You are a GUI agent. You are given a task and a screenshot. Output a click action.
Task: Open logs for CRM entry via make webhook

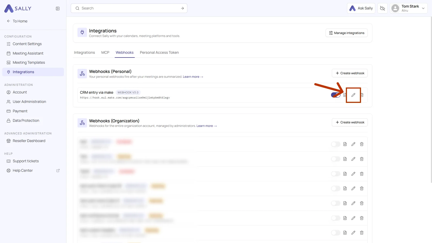(345, 95)
